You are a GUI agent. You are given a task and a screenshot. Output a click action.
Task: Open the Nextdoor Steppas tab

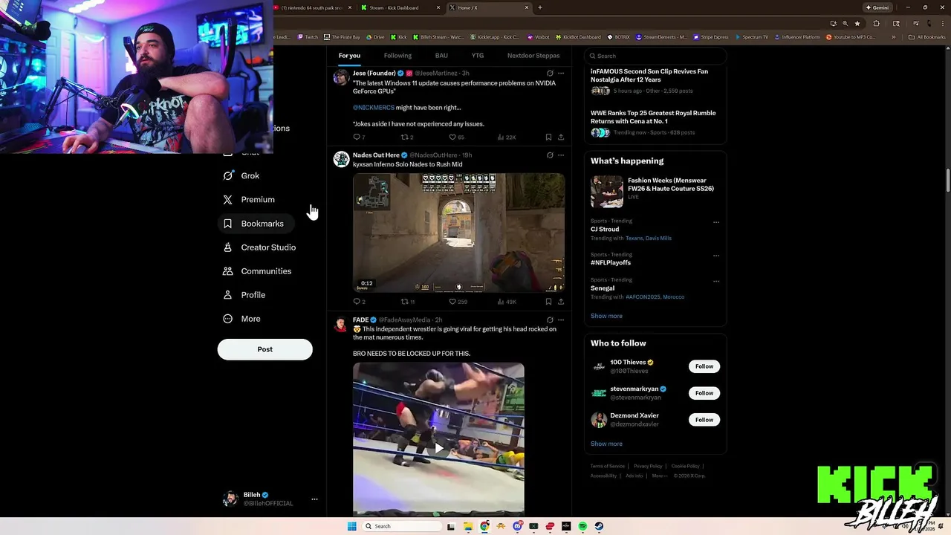[533, 56]
